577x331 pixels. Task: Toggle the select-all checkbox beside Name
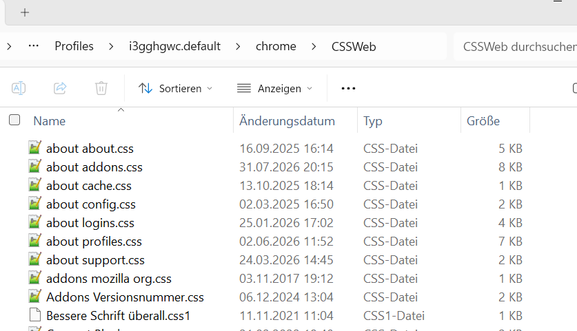(14, 120)
